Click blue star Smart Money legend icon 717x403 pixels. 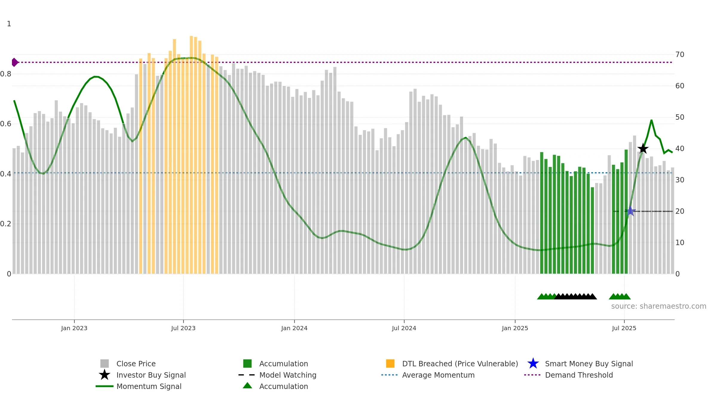click(x=533, y=363)
